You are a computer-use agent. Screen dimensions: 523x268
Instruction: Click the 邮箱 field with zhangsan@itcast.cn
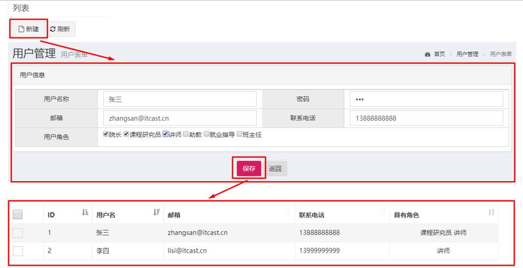(x=180, y=118)
